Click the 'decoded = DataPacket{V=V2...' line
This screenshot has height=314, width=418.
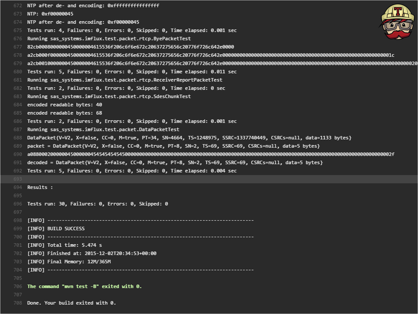[175, 162]
